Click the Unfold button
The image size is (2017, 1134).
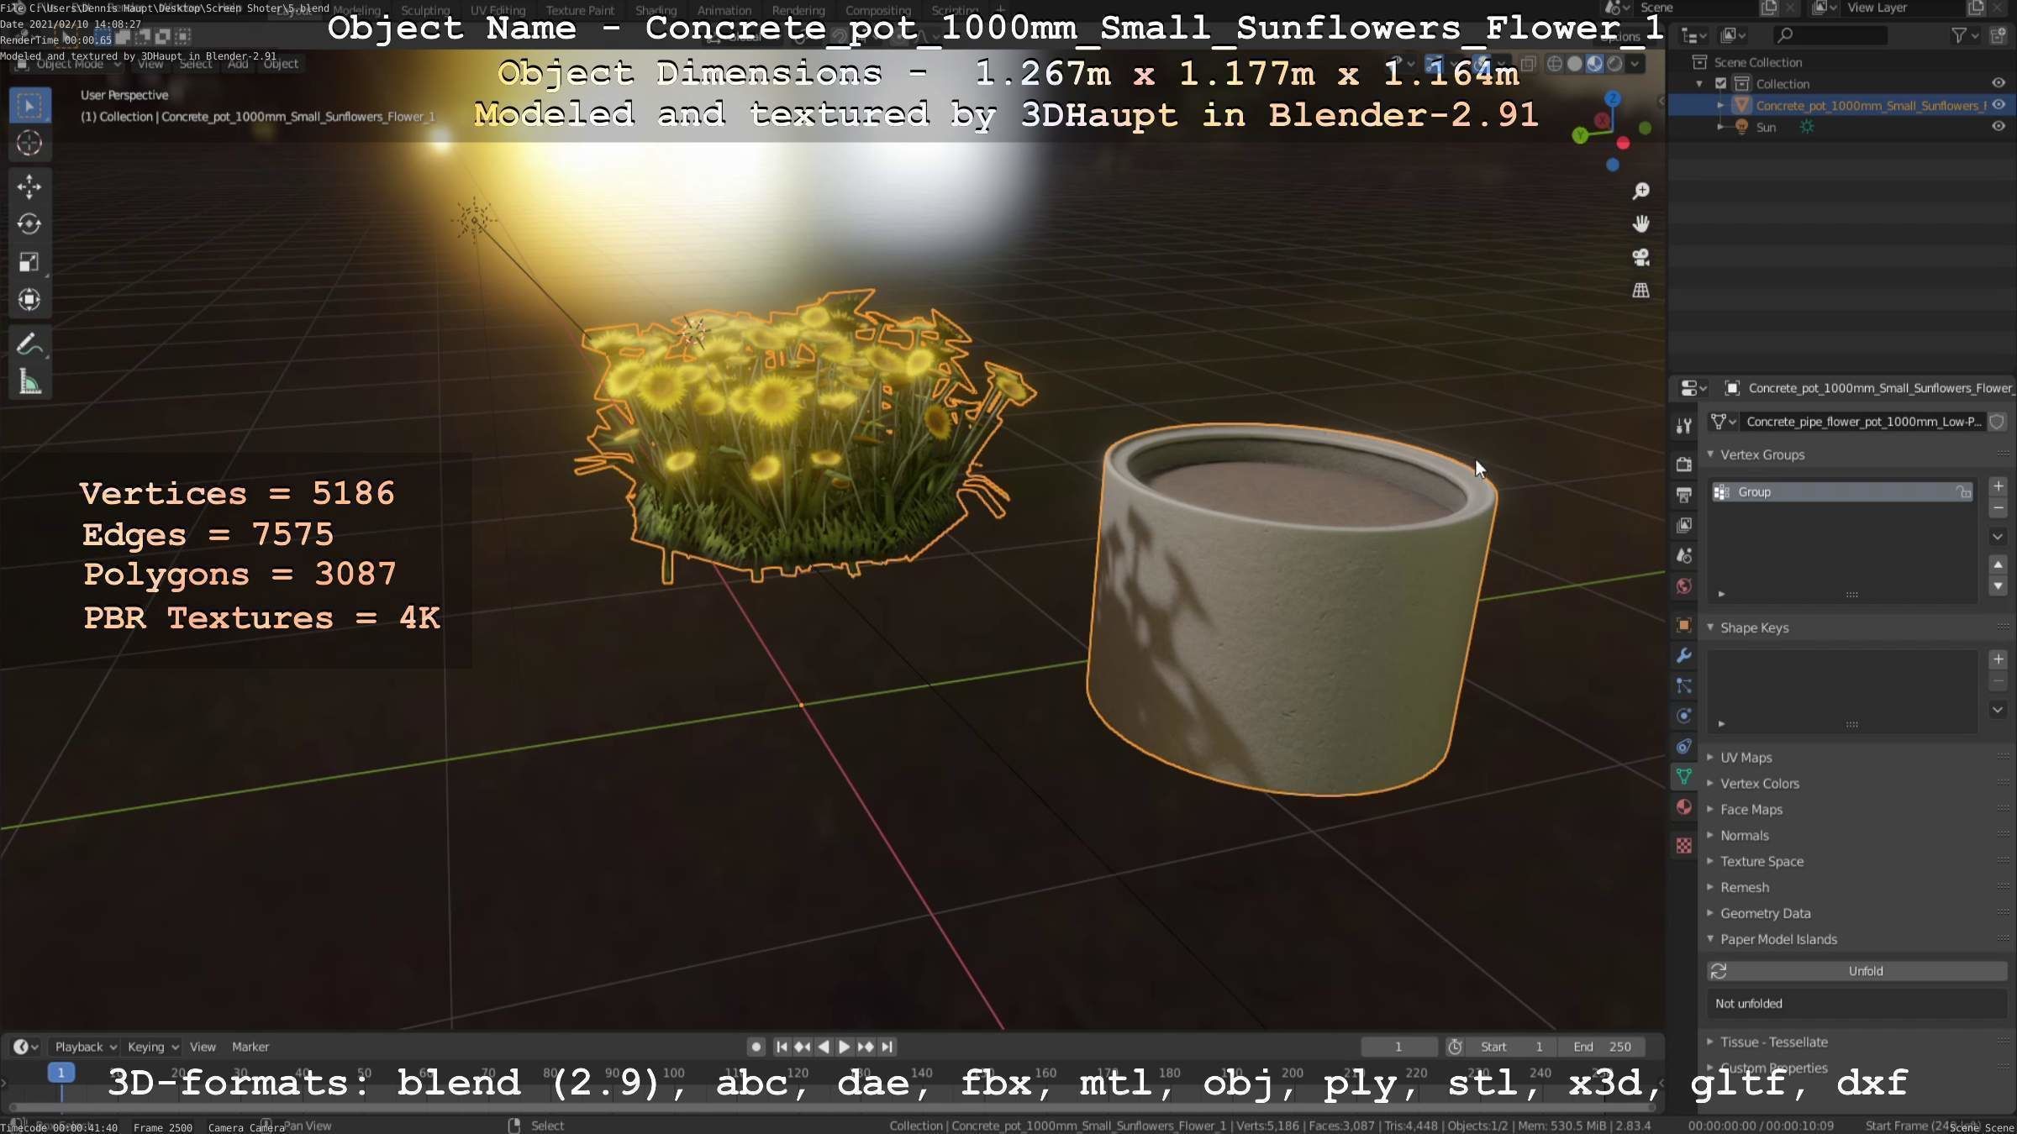1857,971
